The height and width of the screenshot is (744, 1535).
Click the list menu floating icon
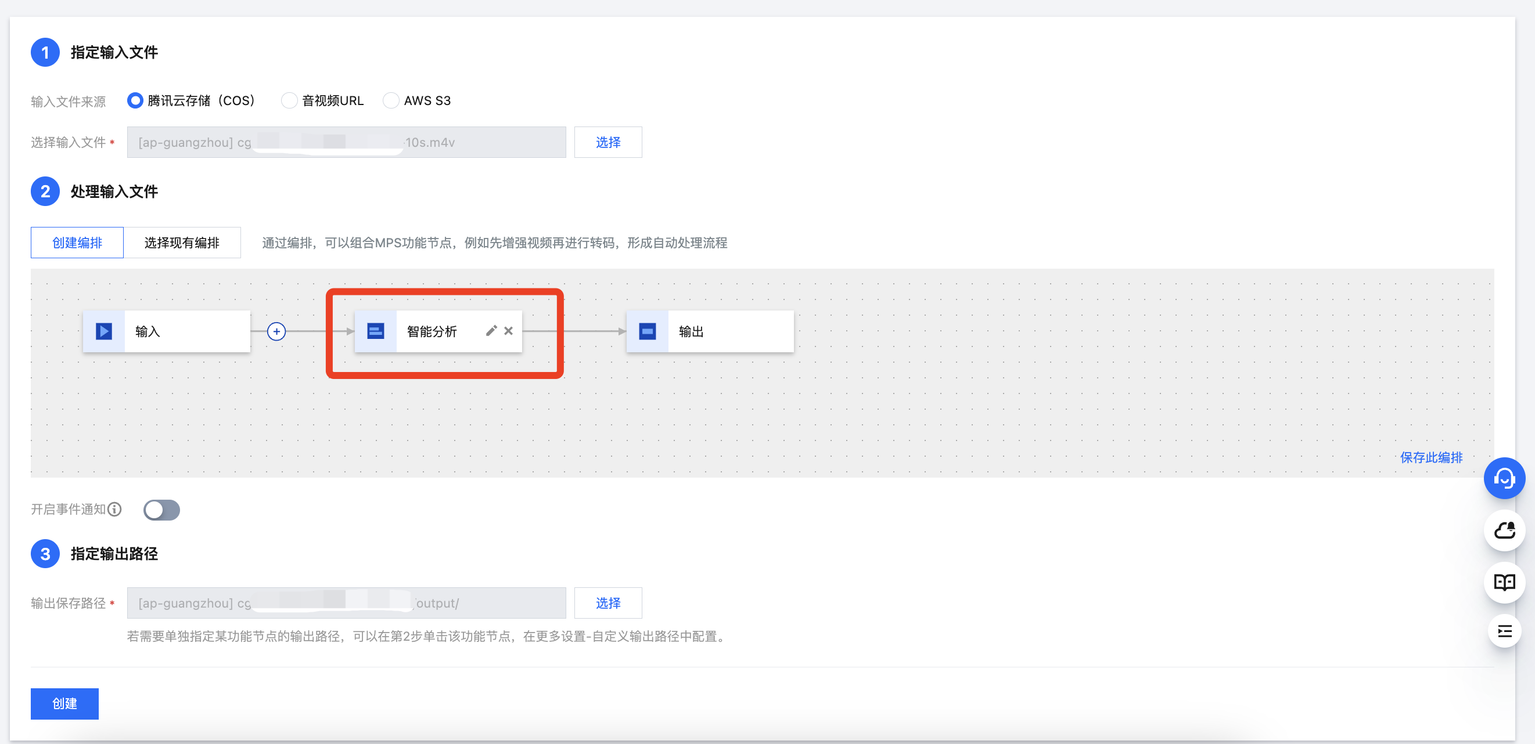[1504, 631]
